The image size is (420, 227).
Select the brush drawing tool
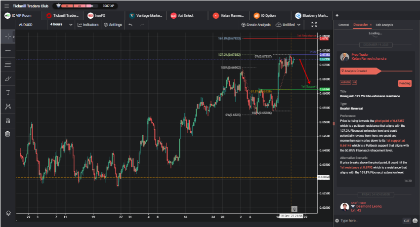coord(8,78)
